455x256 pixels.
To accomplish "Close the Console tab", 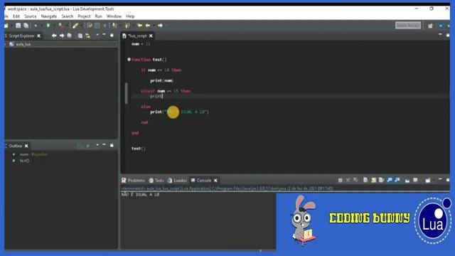I will pyautogui.click(x=215, y=180).
